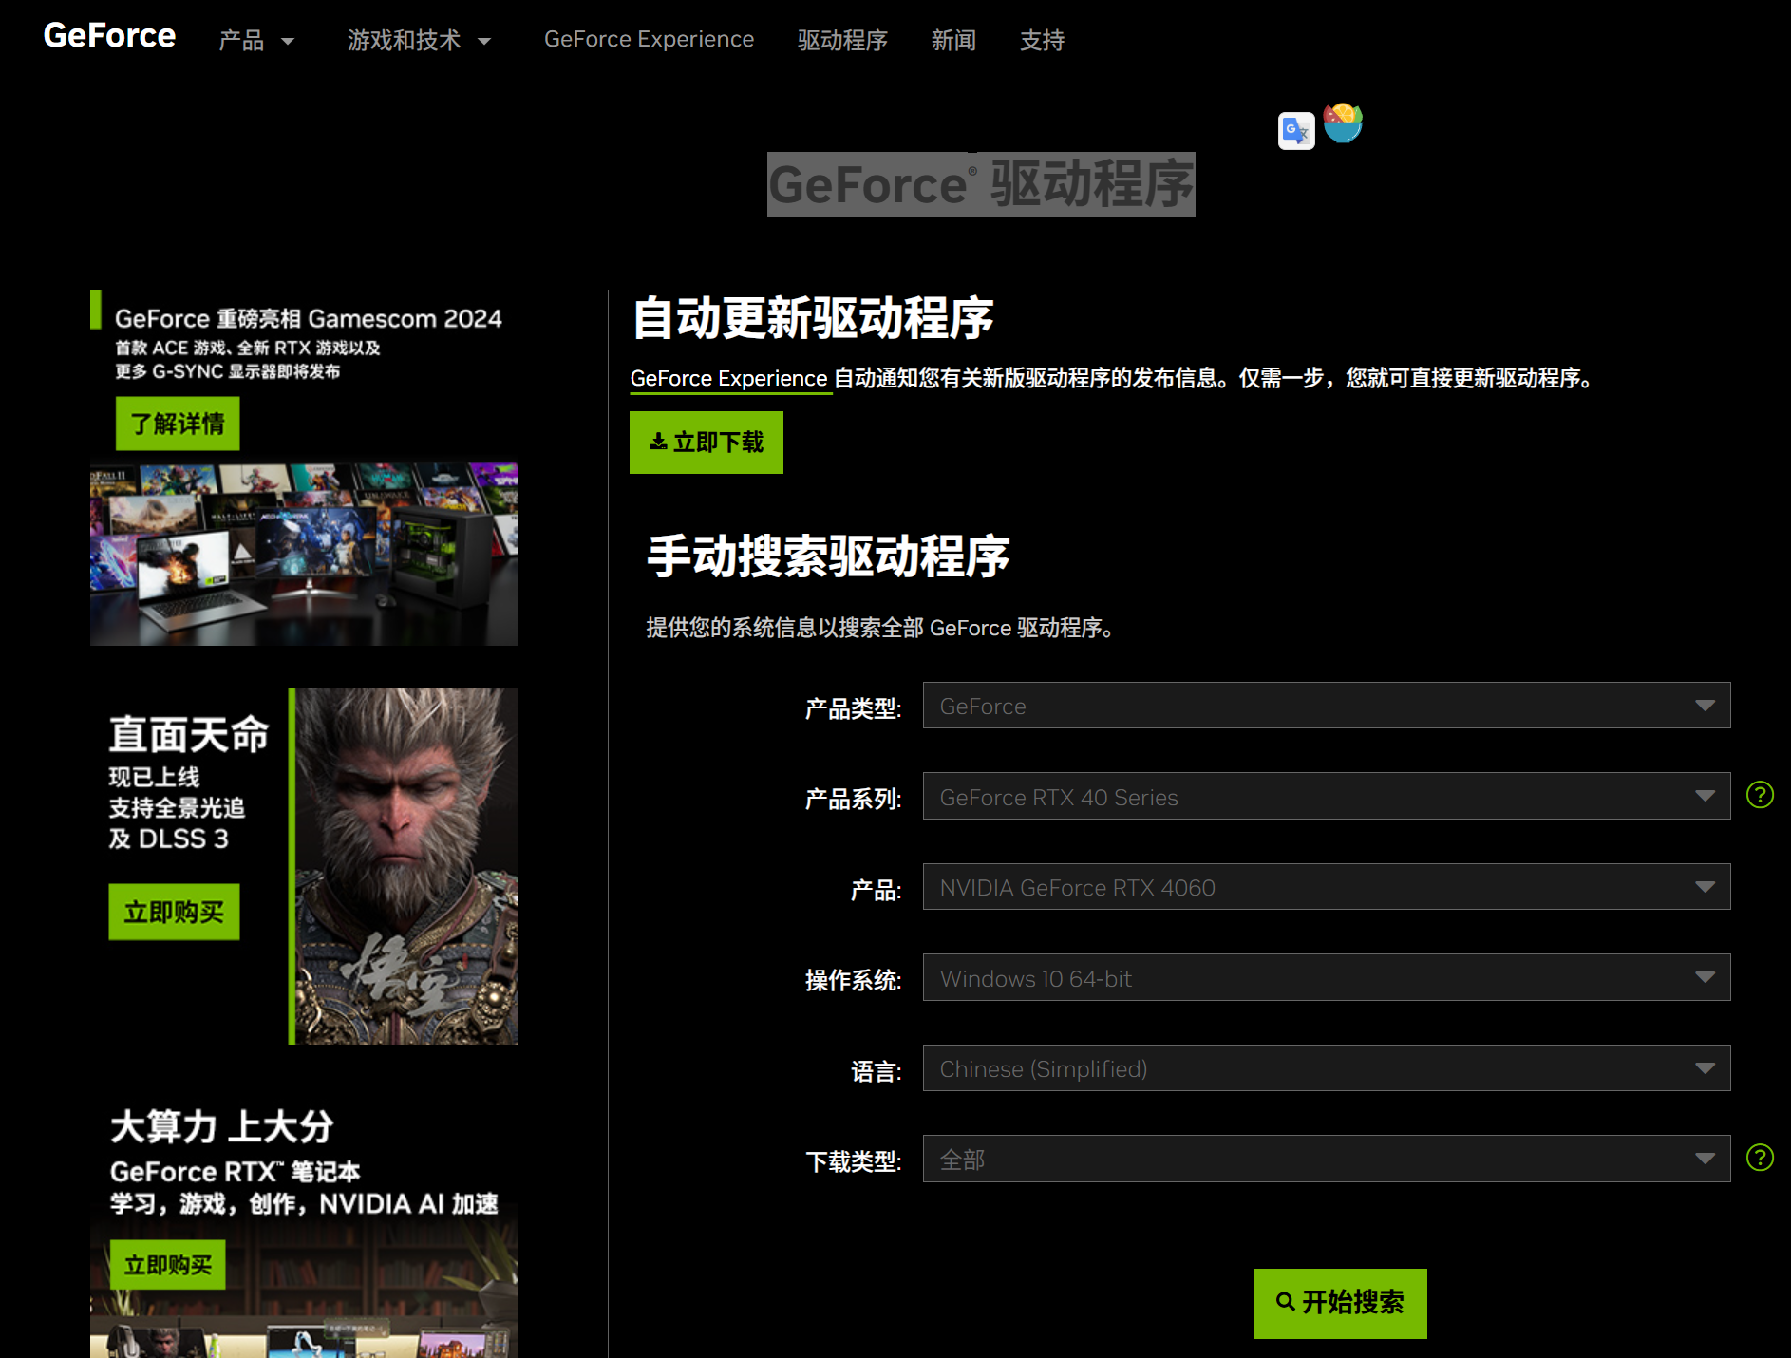Image resolution: width=1791 pixels, height=1358 pixels.
Task: Click the GeForce logo in header
Action: [109, 36]
